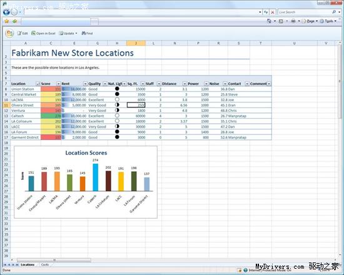Click in the Live Search box

point(305,12)
